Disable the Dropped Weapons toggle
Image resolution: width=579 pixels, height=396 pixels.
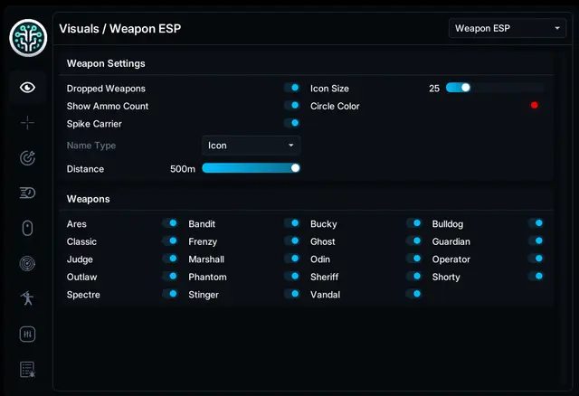(291, 88)
